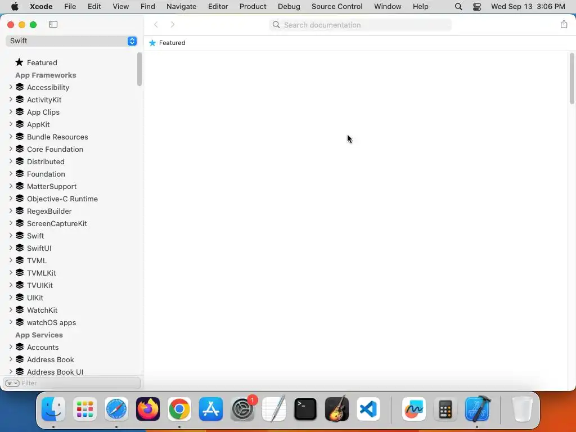Open Freeform from the Dock
This screenshot has width=576, height=432.
click(414, 409)
